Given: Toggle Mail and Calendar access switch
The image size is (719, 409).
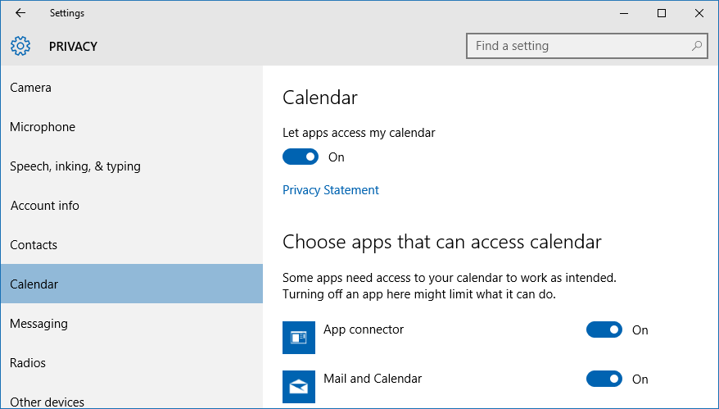Looking at the screenshot, I should click(x=604, y=379).
